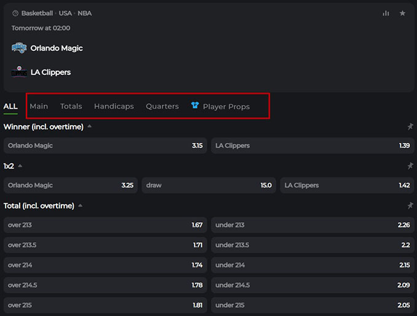Click the Orlando Magic team logo
The height and width of the screenshot is (316, 417).
[x=19, y=48]
